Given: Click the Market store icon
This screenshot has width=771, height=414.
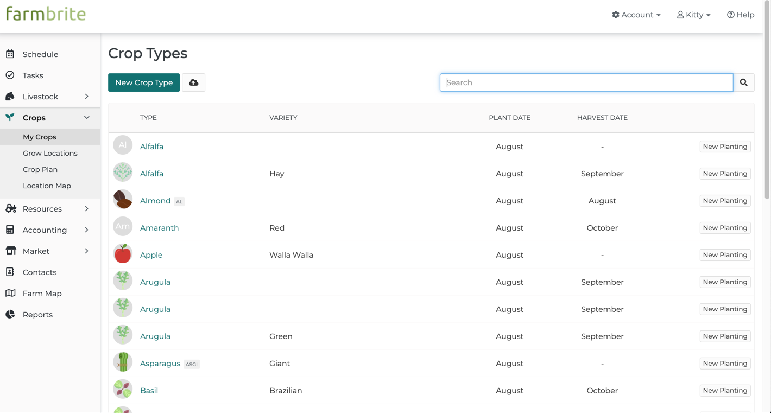Looking at the screenshot, I should coord(10,251).
